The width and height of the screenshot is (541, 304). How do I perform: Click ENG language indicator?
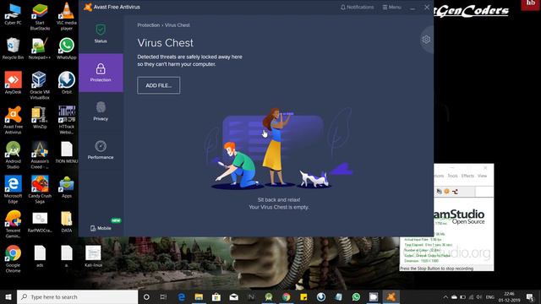(x=490, y=297)
